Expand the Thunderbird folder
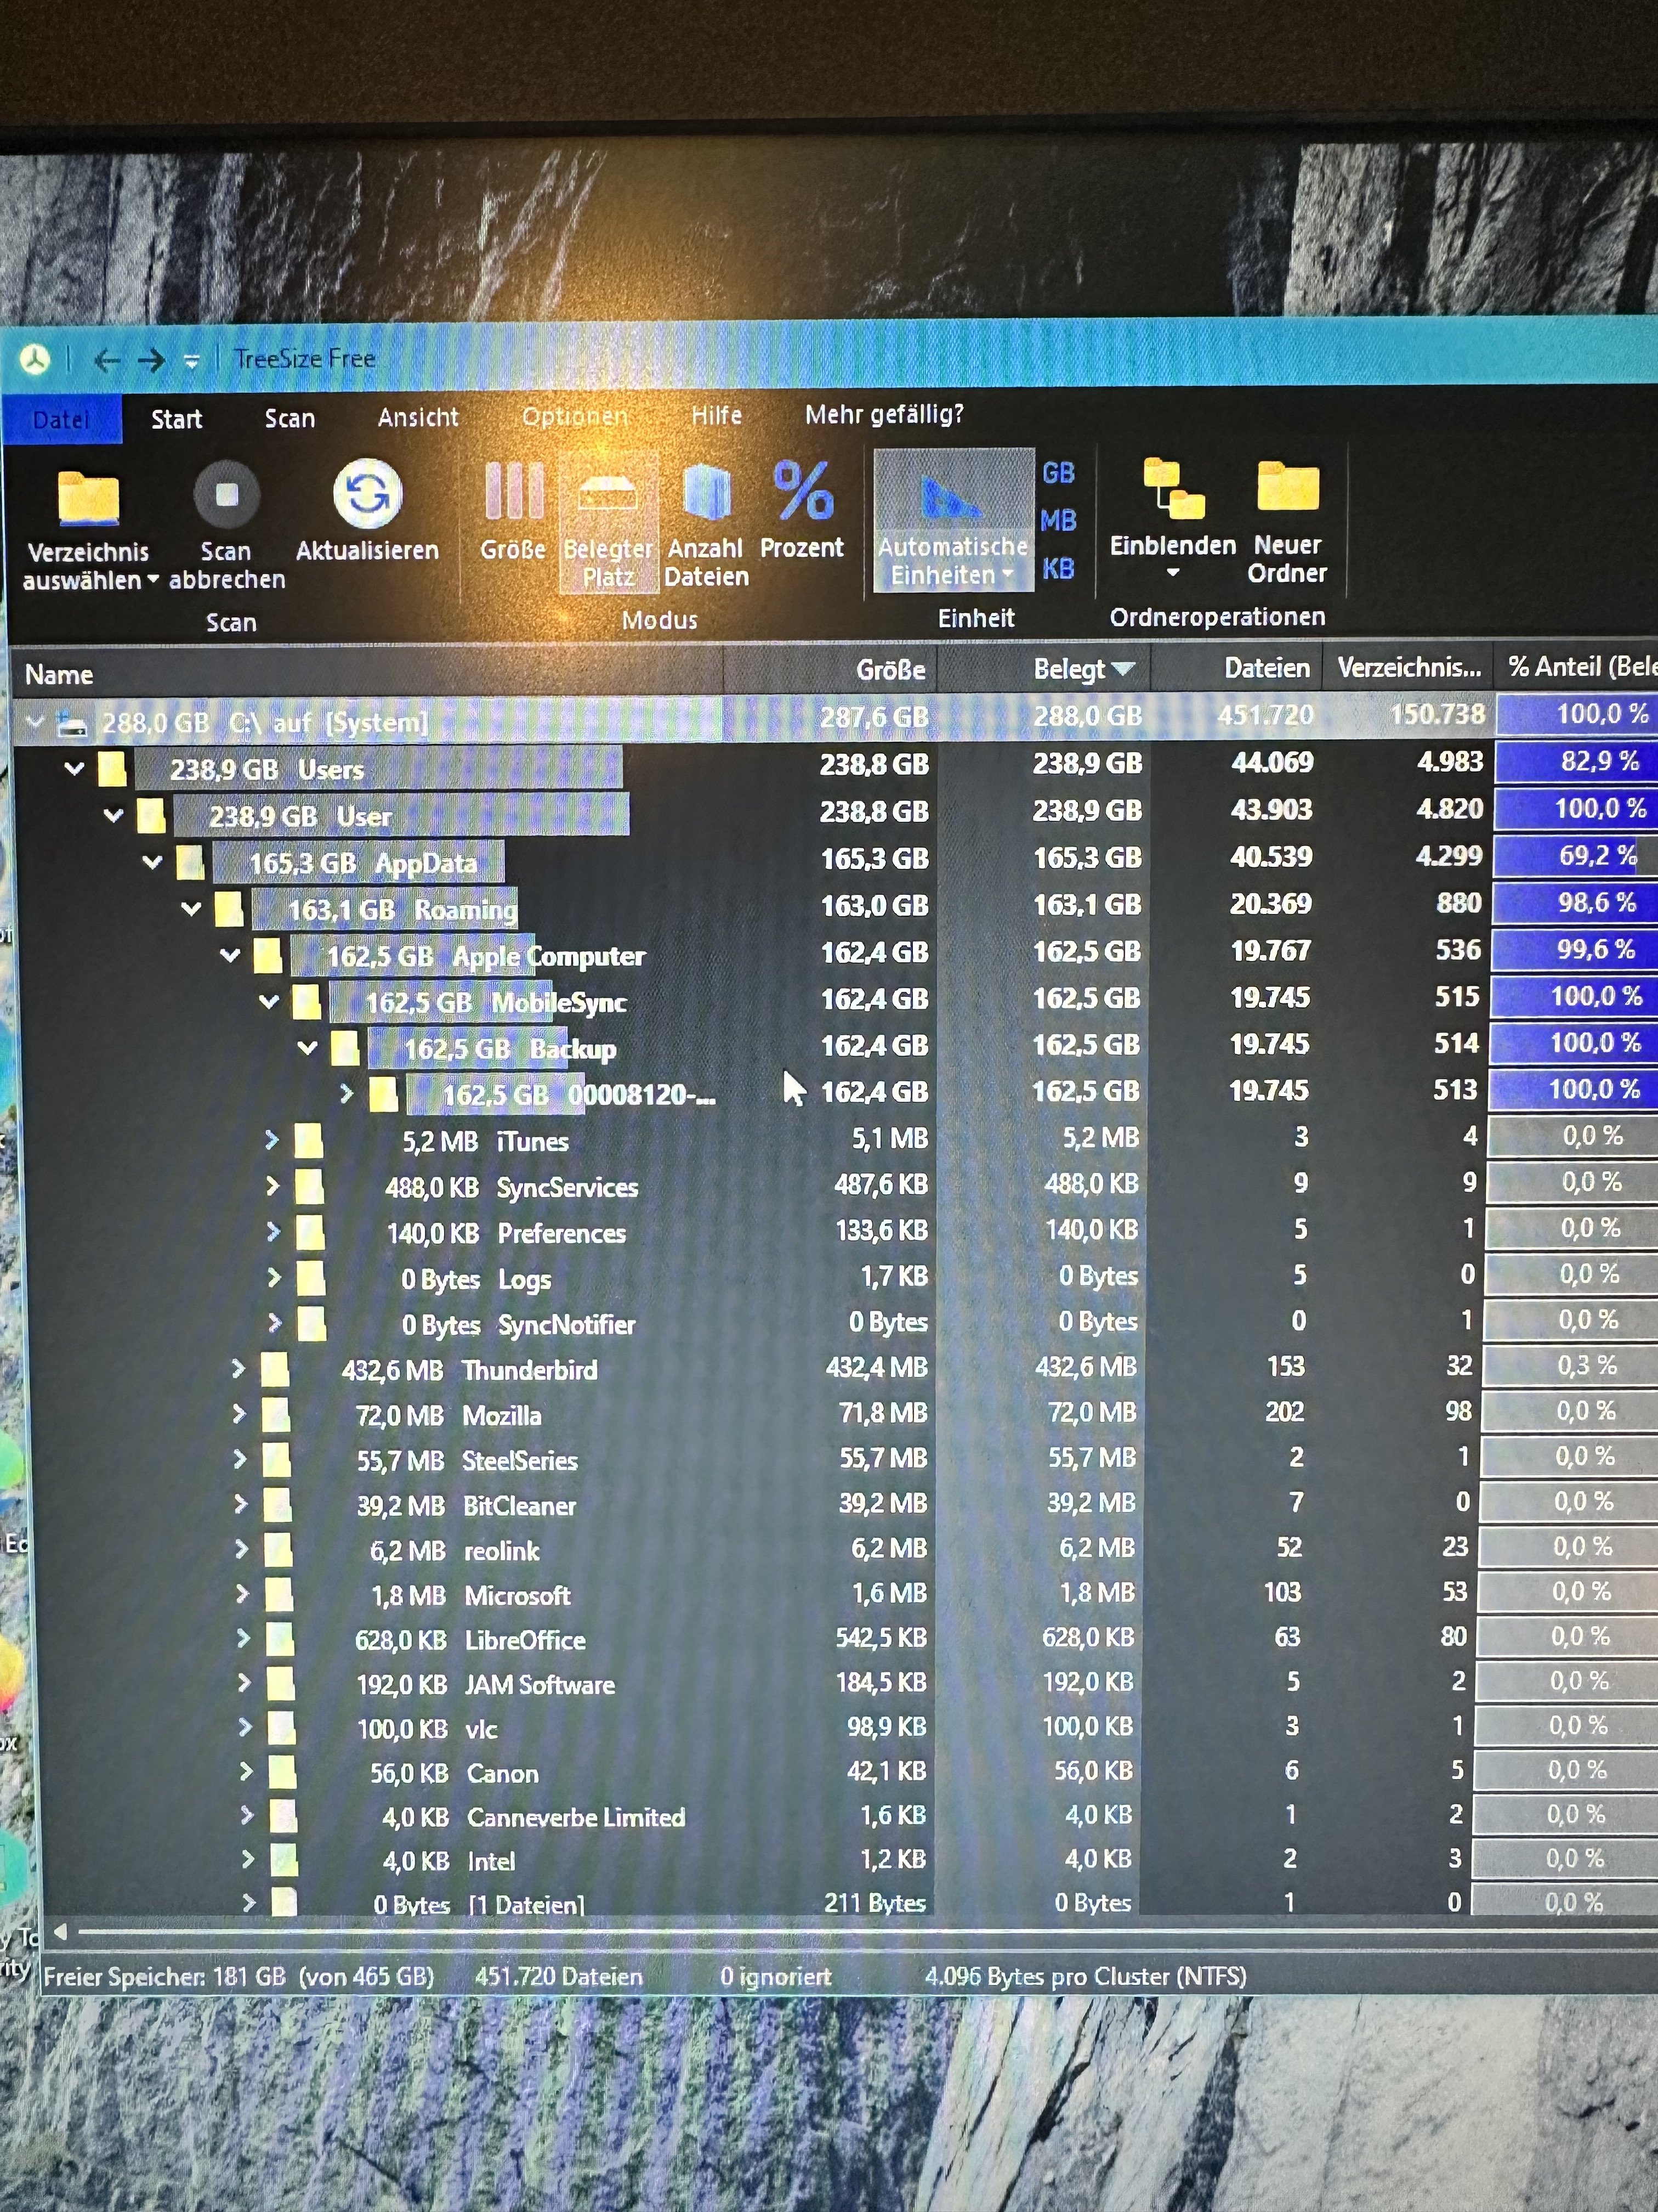The width and height of the screenshot is (1658, 2212). [238, 1369]
